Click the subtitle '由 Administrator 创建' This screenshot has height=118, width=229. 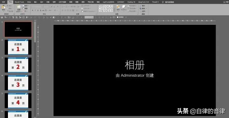pos(135,75)
